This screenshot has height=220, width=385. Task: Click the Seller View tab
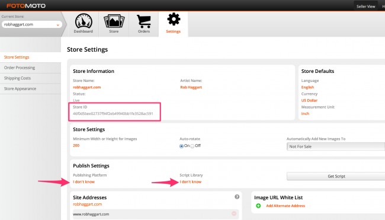pos(366,7)
